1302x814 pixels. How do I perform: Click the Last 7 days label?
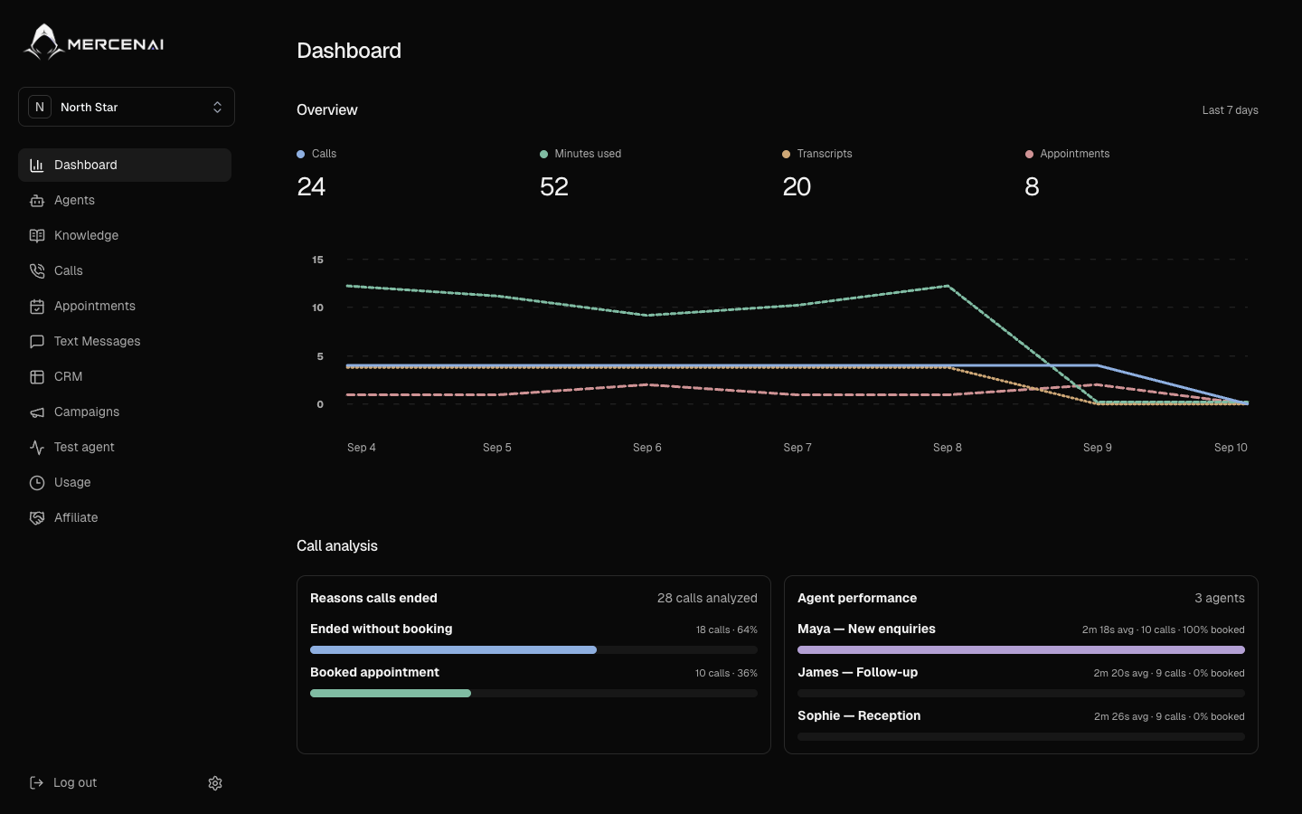click(1230, 110)
